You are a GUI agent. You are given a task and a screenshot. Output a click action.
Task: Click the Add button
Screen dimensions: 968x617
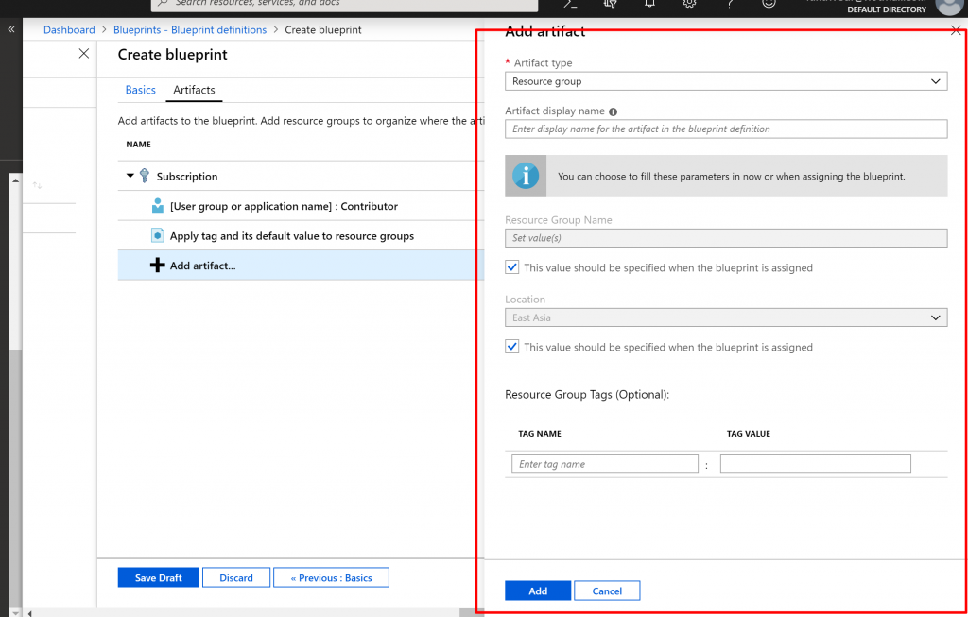click(537, 591)
